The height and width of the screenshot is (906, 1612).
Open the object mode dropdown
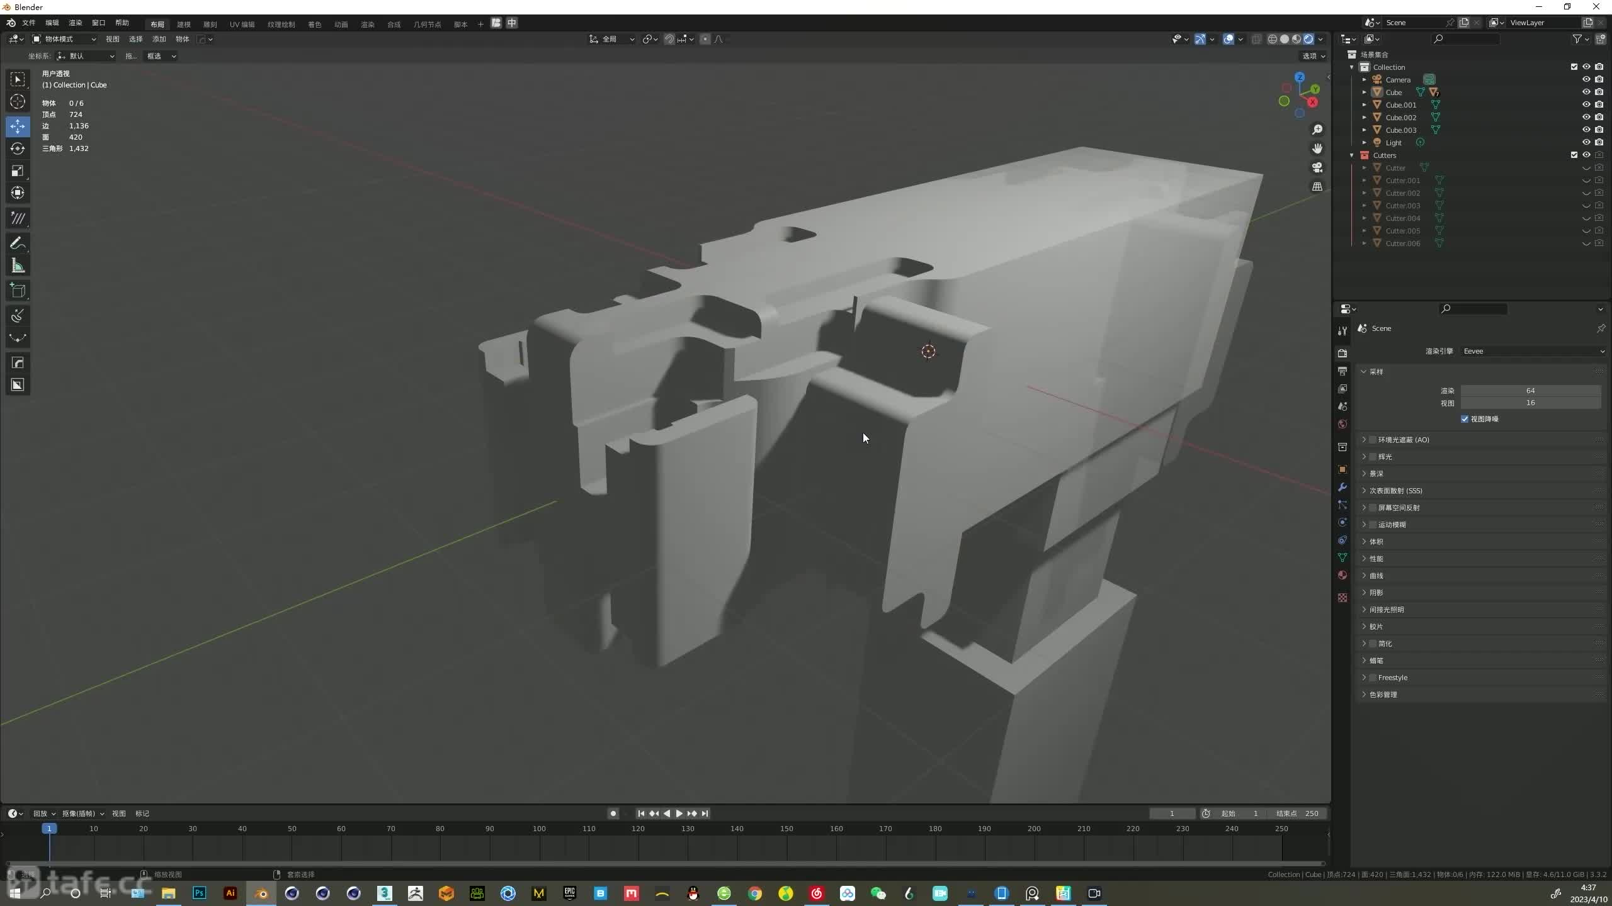64,39
